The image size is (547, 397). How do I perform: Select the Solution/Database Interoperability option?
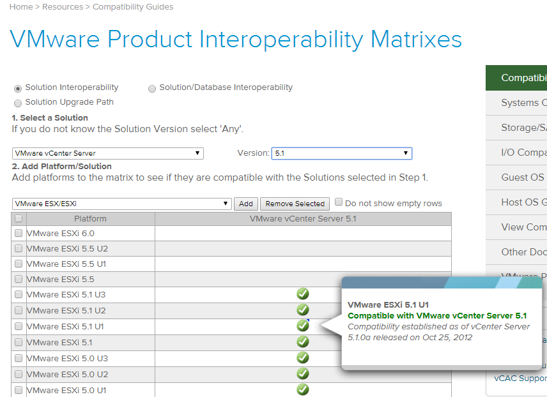coord(152,87)
